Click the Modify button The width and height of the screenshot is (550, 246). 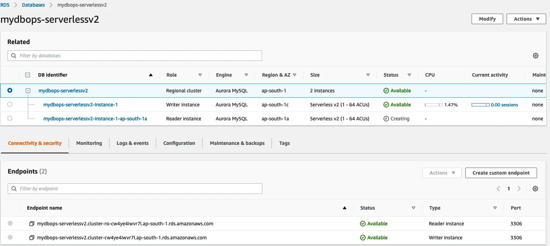coord(487,19)
